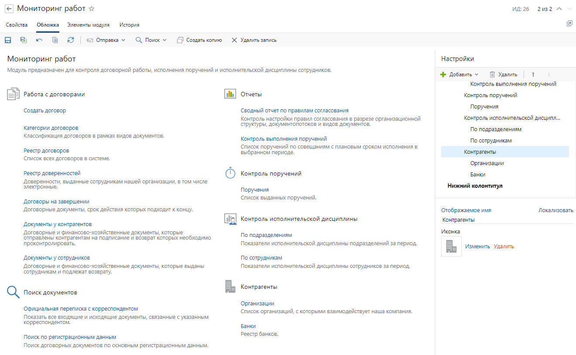Screen dimensions: 576x355
Task: Open the Поиск по регистрационным данным link
Action: [x=70, y=337]
